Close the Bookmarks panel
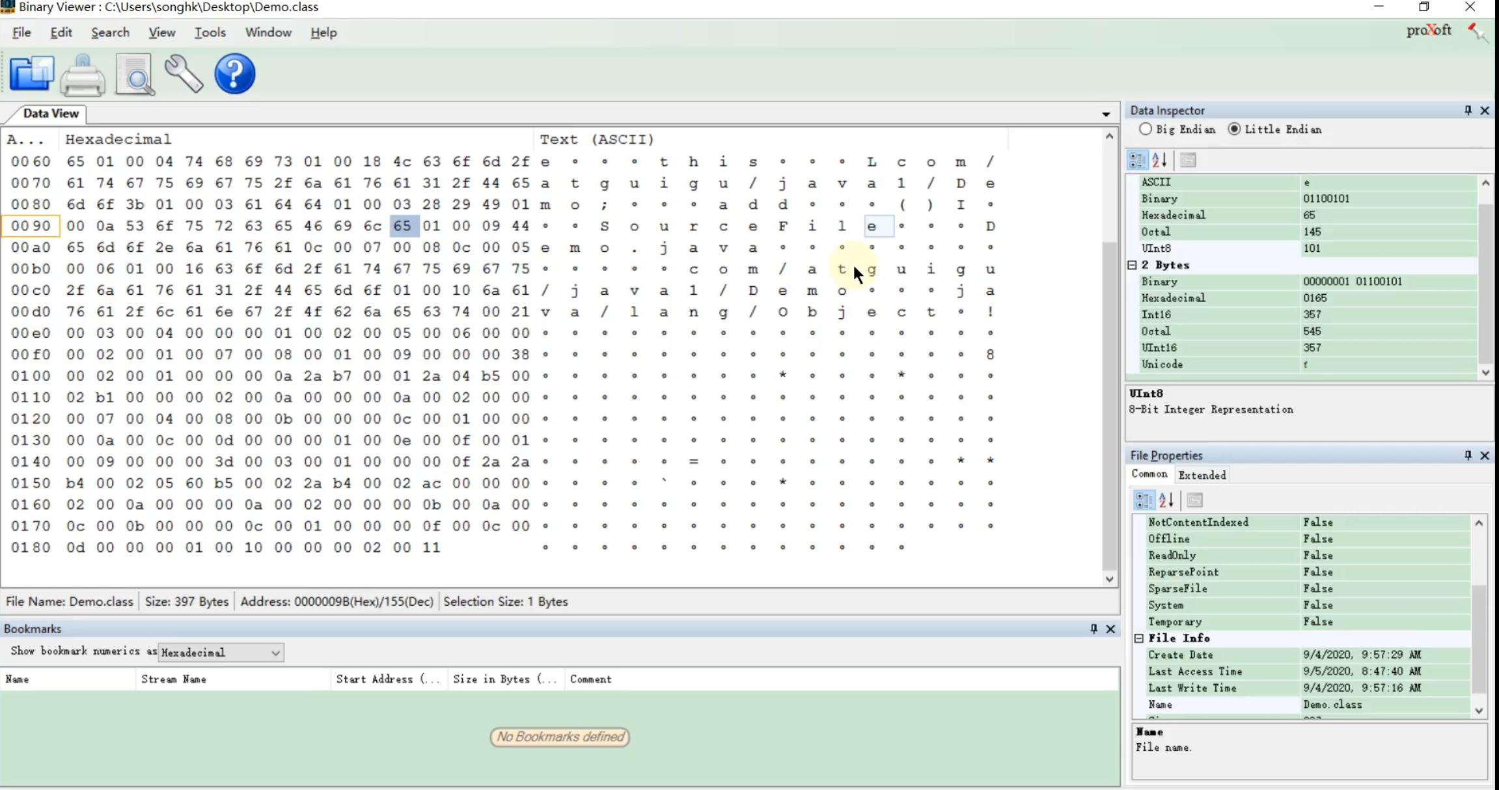This screenshot has width=1499, height=790. (x=1110, y=629)
